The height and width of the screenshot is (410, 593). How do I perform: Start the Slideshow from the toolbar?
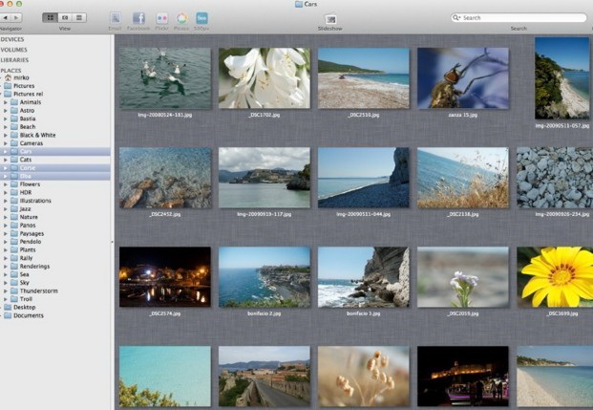click(330, 19)
